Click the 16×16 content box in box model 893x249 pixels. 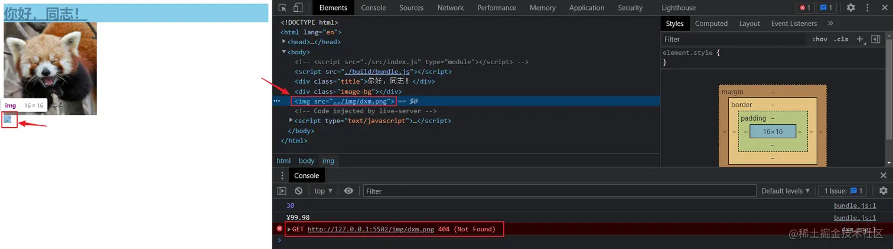(773, 131)
